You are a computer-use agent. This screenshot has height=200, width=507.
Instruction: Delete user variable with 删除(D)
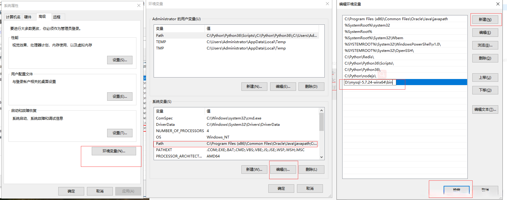(311, 87)
